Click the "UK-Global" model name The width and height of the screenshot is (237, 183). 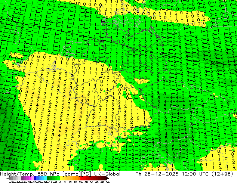pos(107,174)
